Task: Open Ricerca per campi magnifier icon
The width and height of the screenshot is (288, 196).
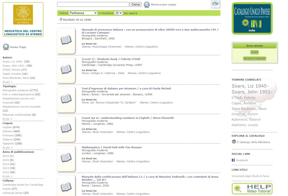Action: point(147,4)
